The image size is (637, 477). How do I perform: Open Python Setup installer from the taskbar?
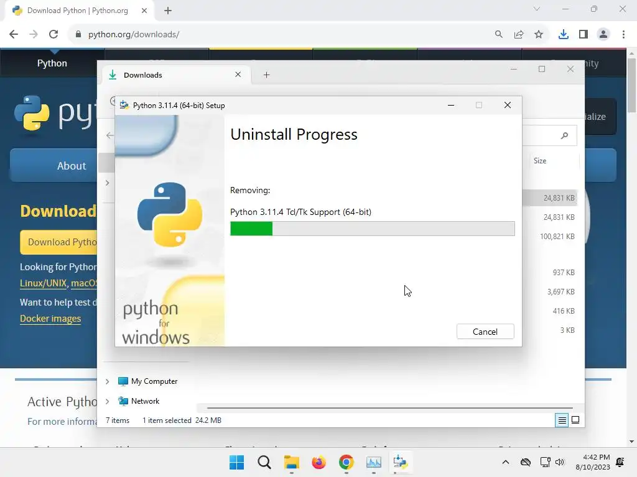click(x=401, y=462)
